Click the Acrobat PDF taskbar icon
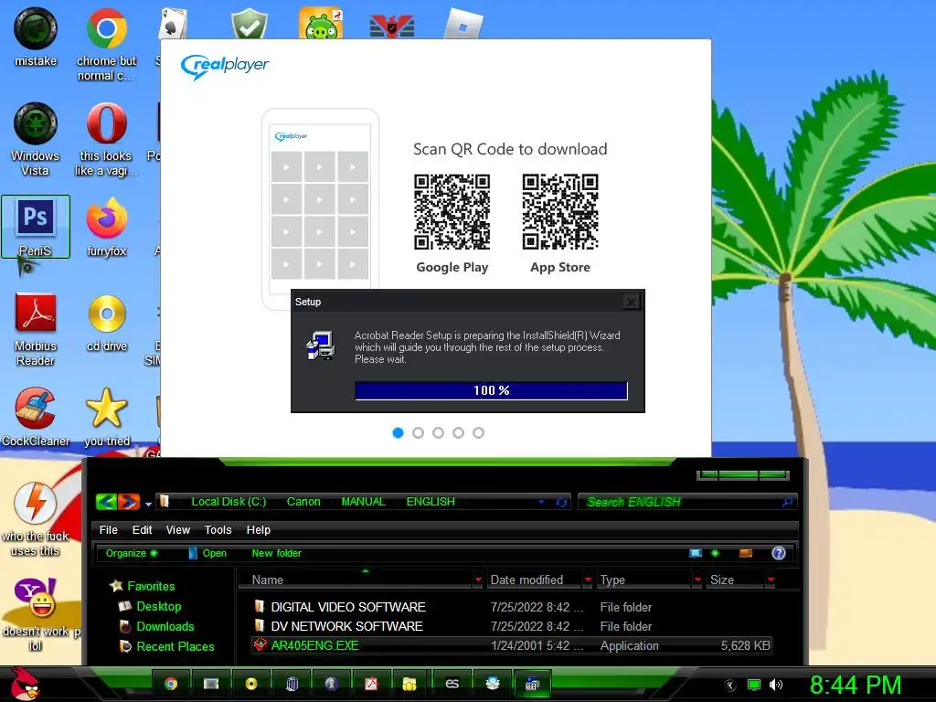 pyautogui.click(x=371, y=684)
